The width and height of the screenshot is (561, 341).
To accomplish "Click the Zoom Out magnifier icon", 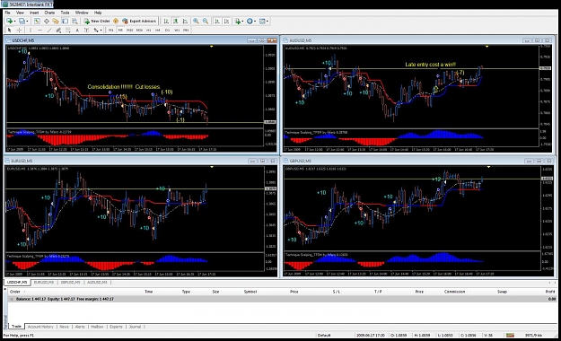I will click(206, 22).
